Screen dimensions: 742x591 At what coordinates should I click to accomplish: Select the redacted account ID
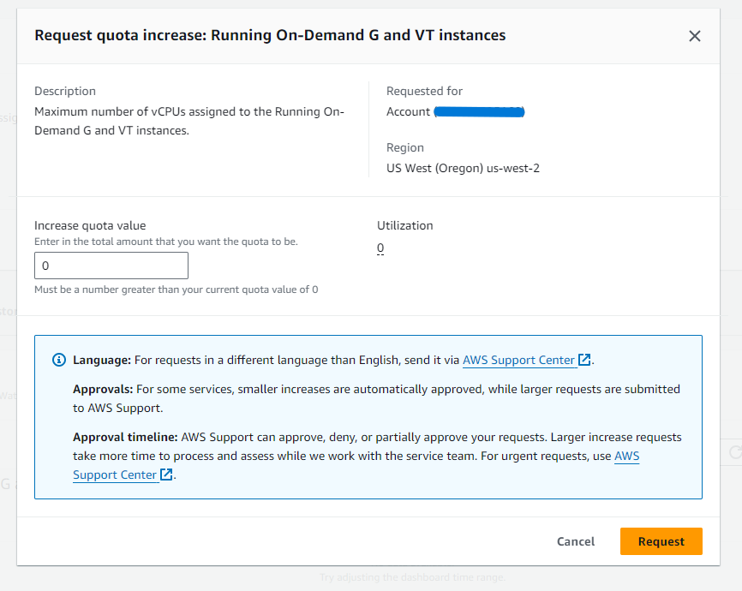[479, 112]
